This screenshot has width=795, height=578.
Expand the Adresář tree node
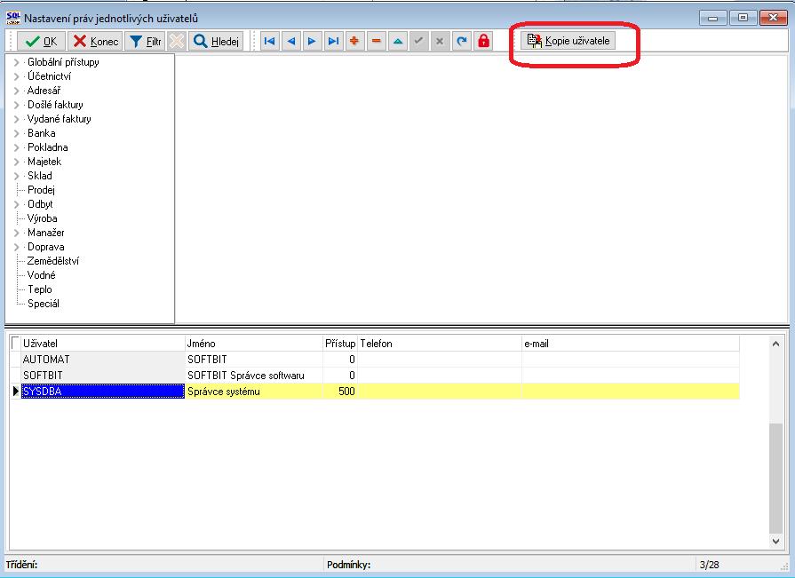(x=16, y=91)
